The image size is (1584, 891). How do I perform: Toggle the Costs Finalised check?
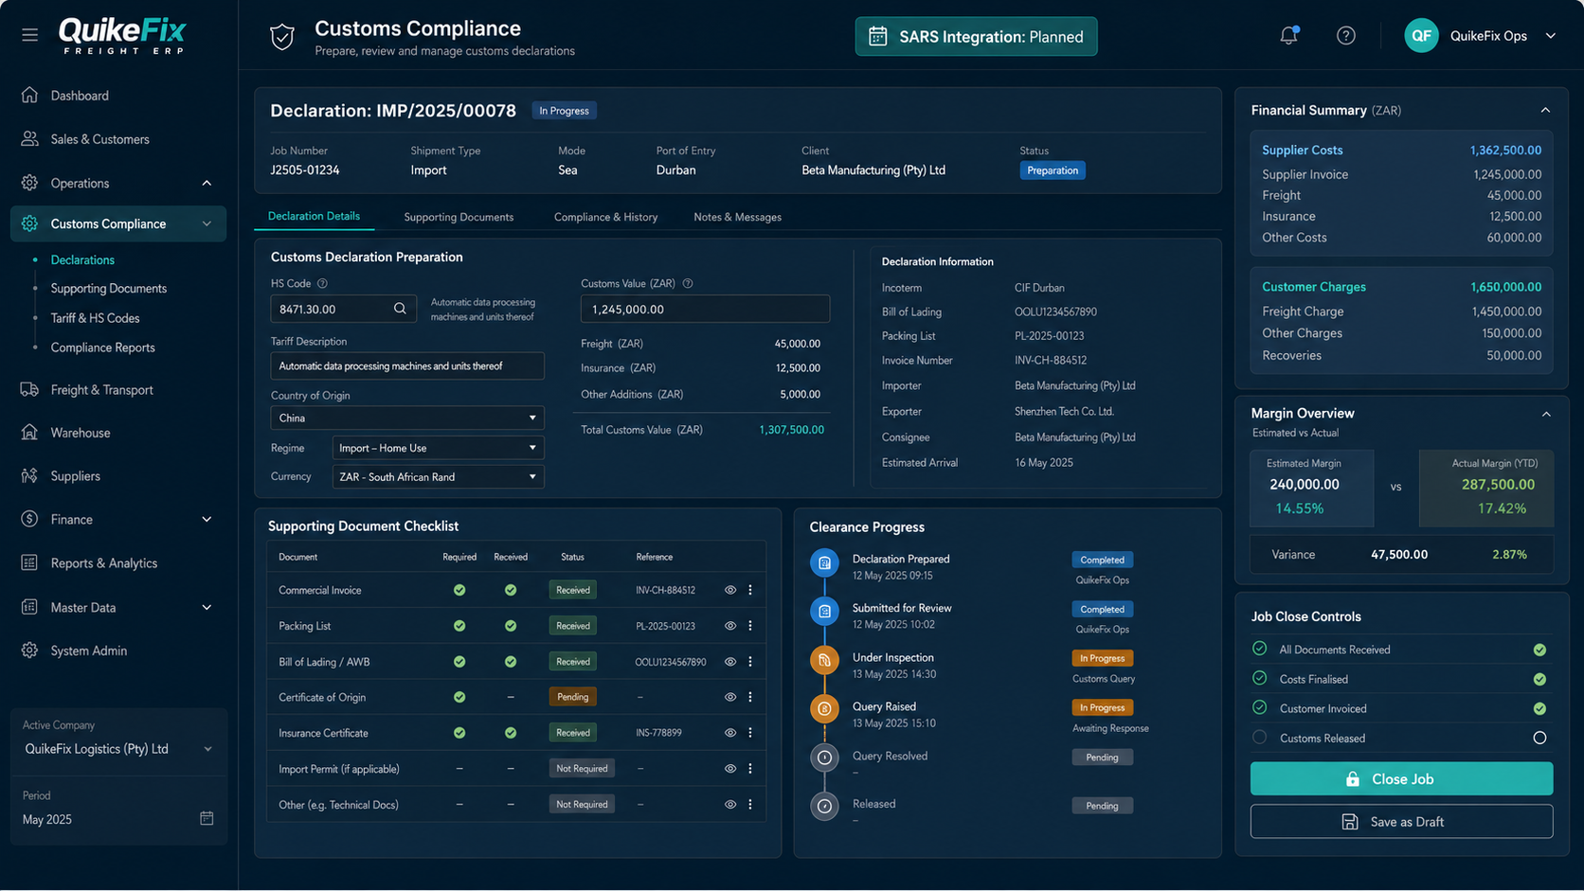[x=1539, y=679]
